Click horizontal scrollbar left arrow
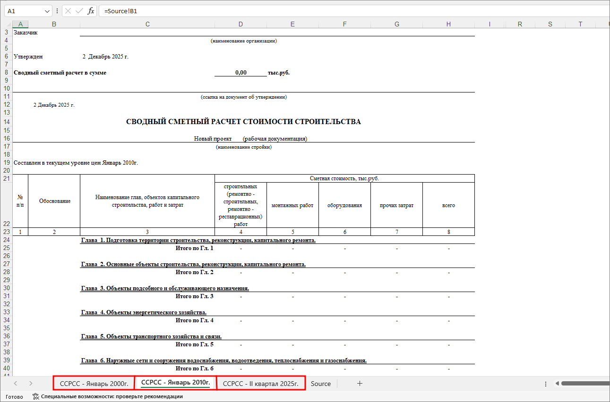Screen dimensions: 610x402 558,384
